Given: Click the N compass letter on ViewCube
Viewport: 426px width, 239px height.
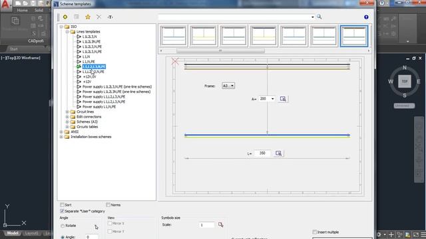Looking at the screenshot, I should (405, 68).
